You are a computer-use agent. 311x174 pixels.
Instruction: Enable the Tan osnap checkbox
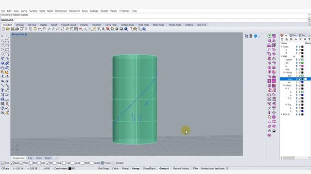click(x=64, y=163)
